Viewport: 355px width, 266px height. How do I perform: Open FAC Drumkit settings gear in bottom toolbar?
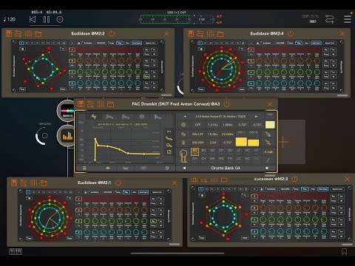(167, 168)
